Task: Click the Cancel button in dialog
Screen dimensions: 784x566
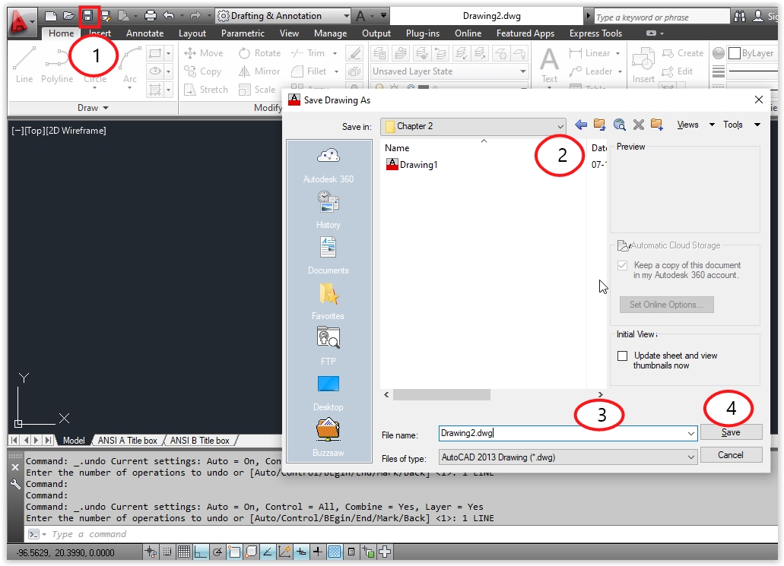Action: tap(731, 454)
